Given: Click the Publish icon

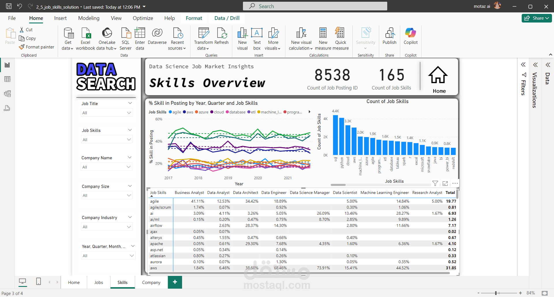Looking at the screenshot, I should 389,34.
